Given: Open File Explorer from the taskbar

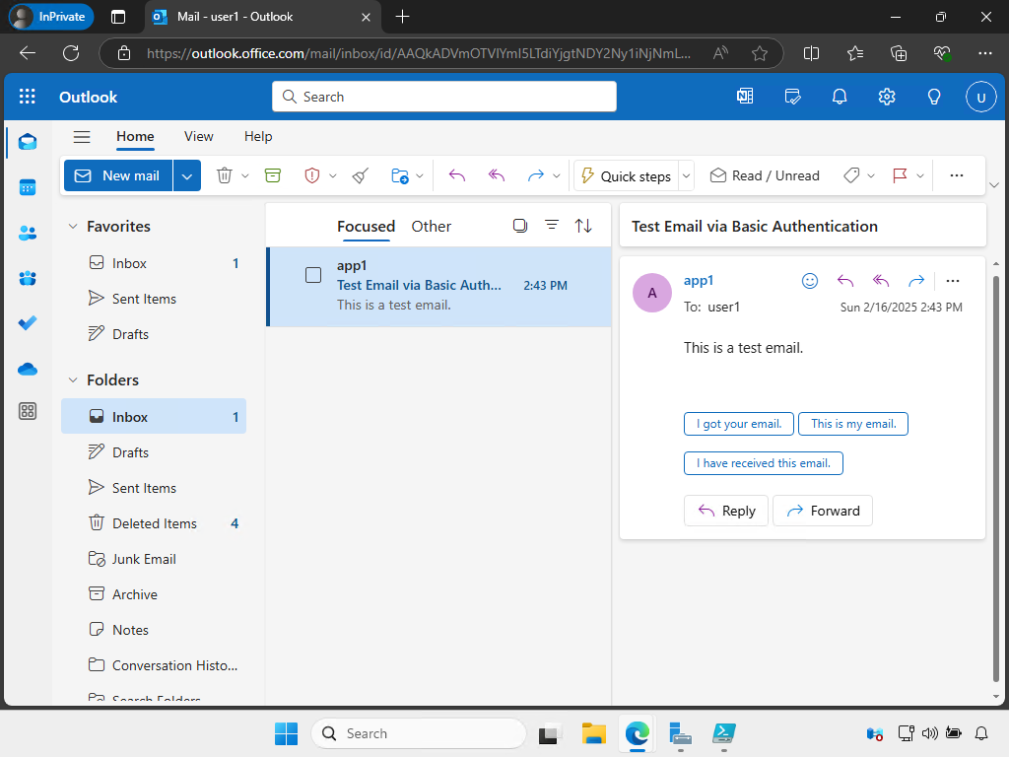Looking at the screenshot, I should pyautogui.click(x=594, y=733).
